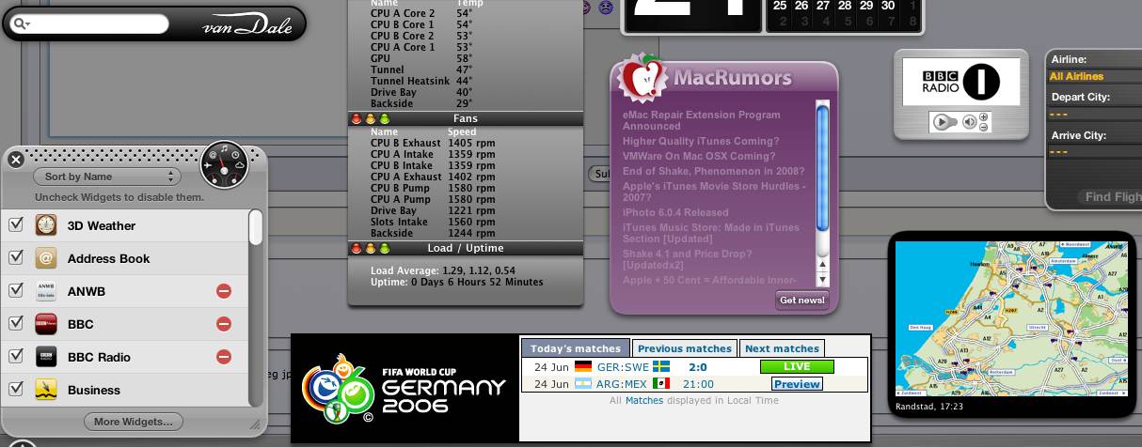Remove the BBC Radio widget with red minus
Viewport: 1142px width, 447px height.
224,357
